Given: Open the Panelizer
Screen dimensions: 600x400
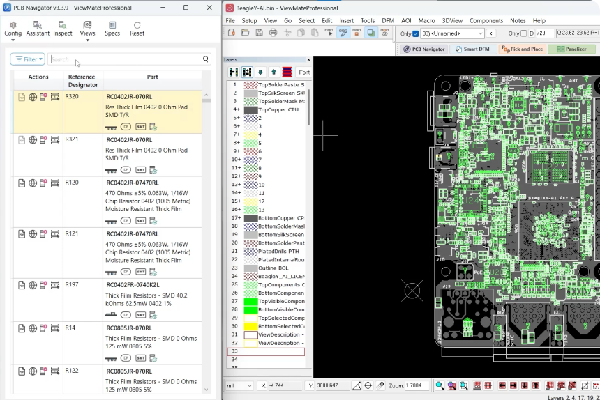Looking at the screenshot, I should [x=571, y=49].
